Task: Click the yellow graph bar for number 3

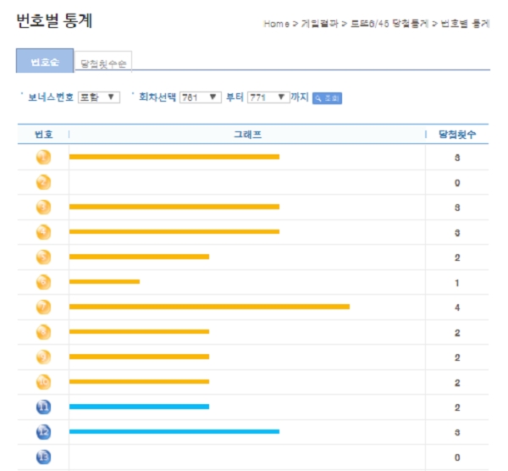Action: tap(174, 207)
